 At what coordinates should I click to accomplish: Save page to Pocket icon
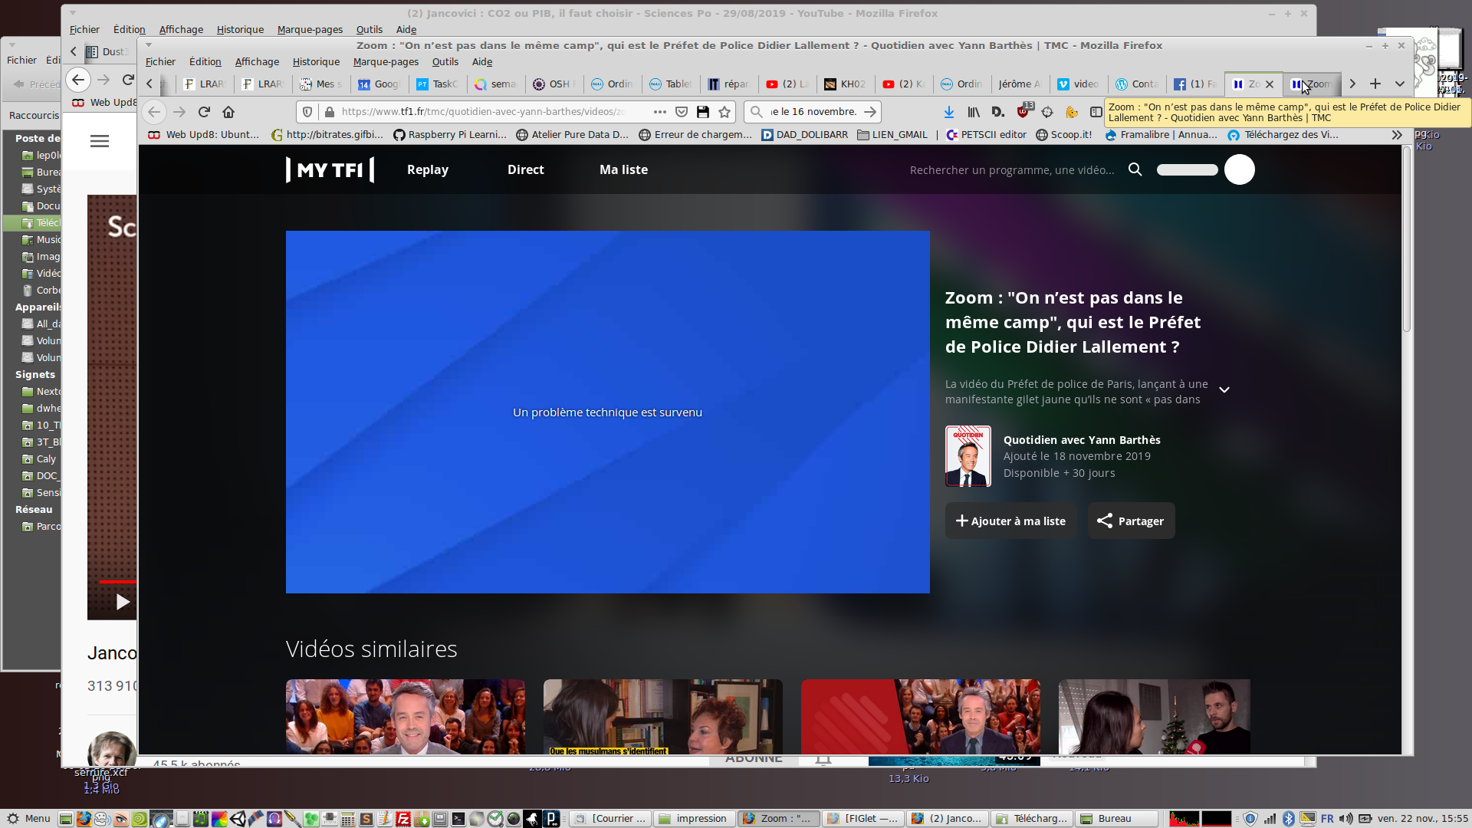tap(682, 112)
